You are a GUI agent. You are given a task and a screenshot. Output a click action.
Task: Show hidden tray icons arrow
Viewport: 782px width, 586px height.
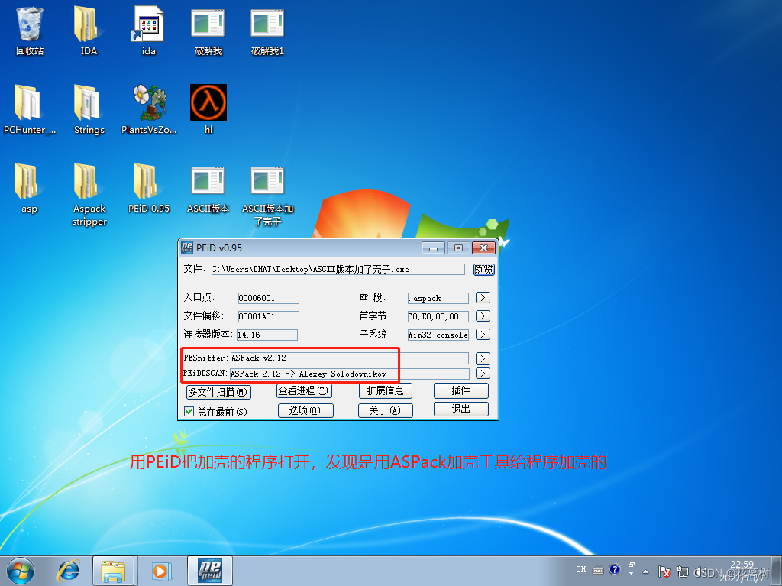pyautogui.click(x=646, y=571)
